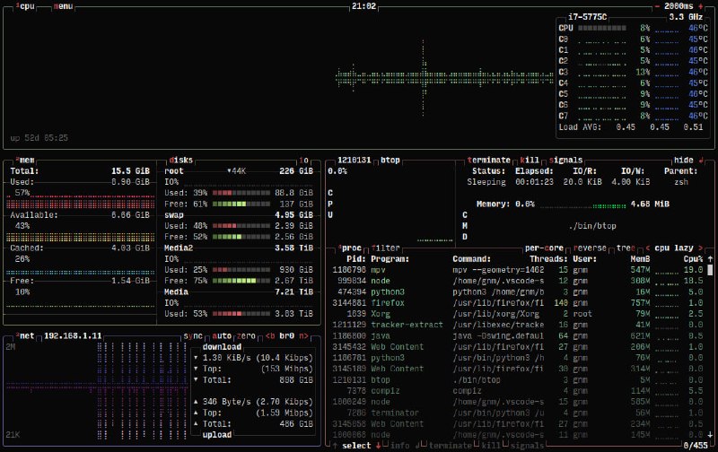Click the red down arrow next to select

tap(378, 446)
